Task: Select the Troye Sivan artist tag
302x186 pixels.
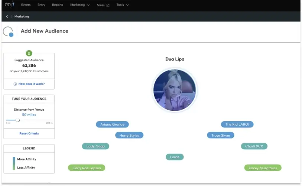Action: 221,135
